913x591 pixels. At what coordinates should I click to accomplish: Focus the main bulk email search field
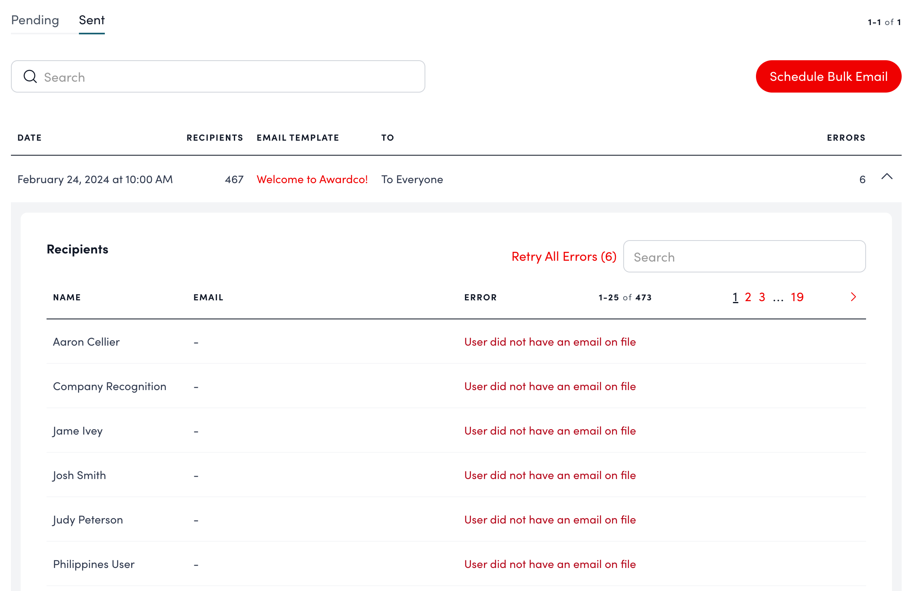[x=227, y=77]
